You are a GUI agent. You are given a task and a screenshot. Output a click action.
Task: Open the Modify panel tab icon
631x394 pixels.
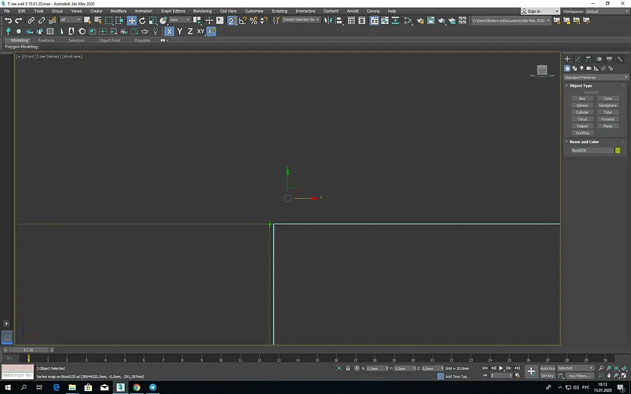pyautogui.click(x=578, y=59)
